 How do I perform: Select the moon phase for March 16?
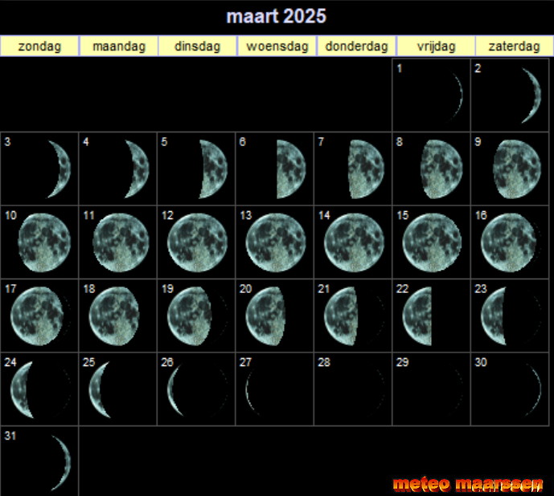click(x=511, y=242)
